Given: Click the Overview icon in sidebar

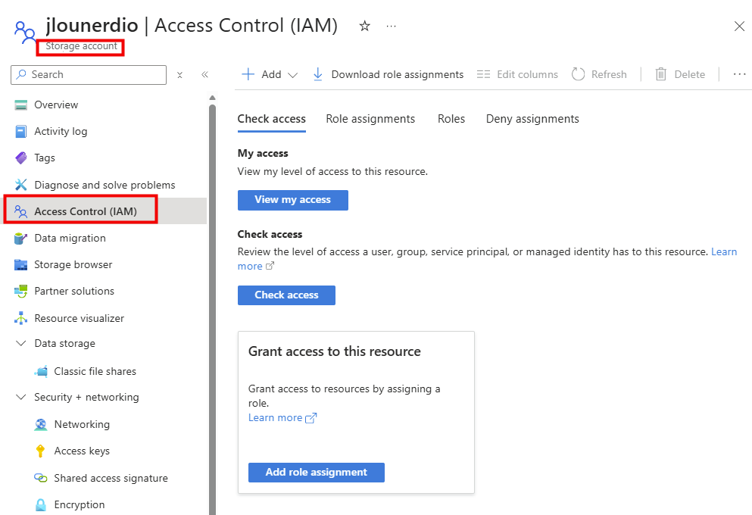Looking at the screenshot, I should coord(20,105).
